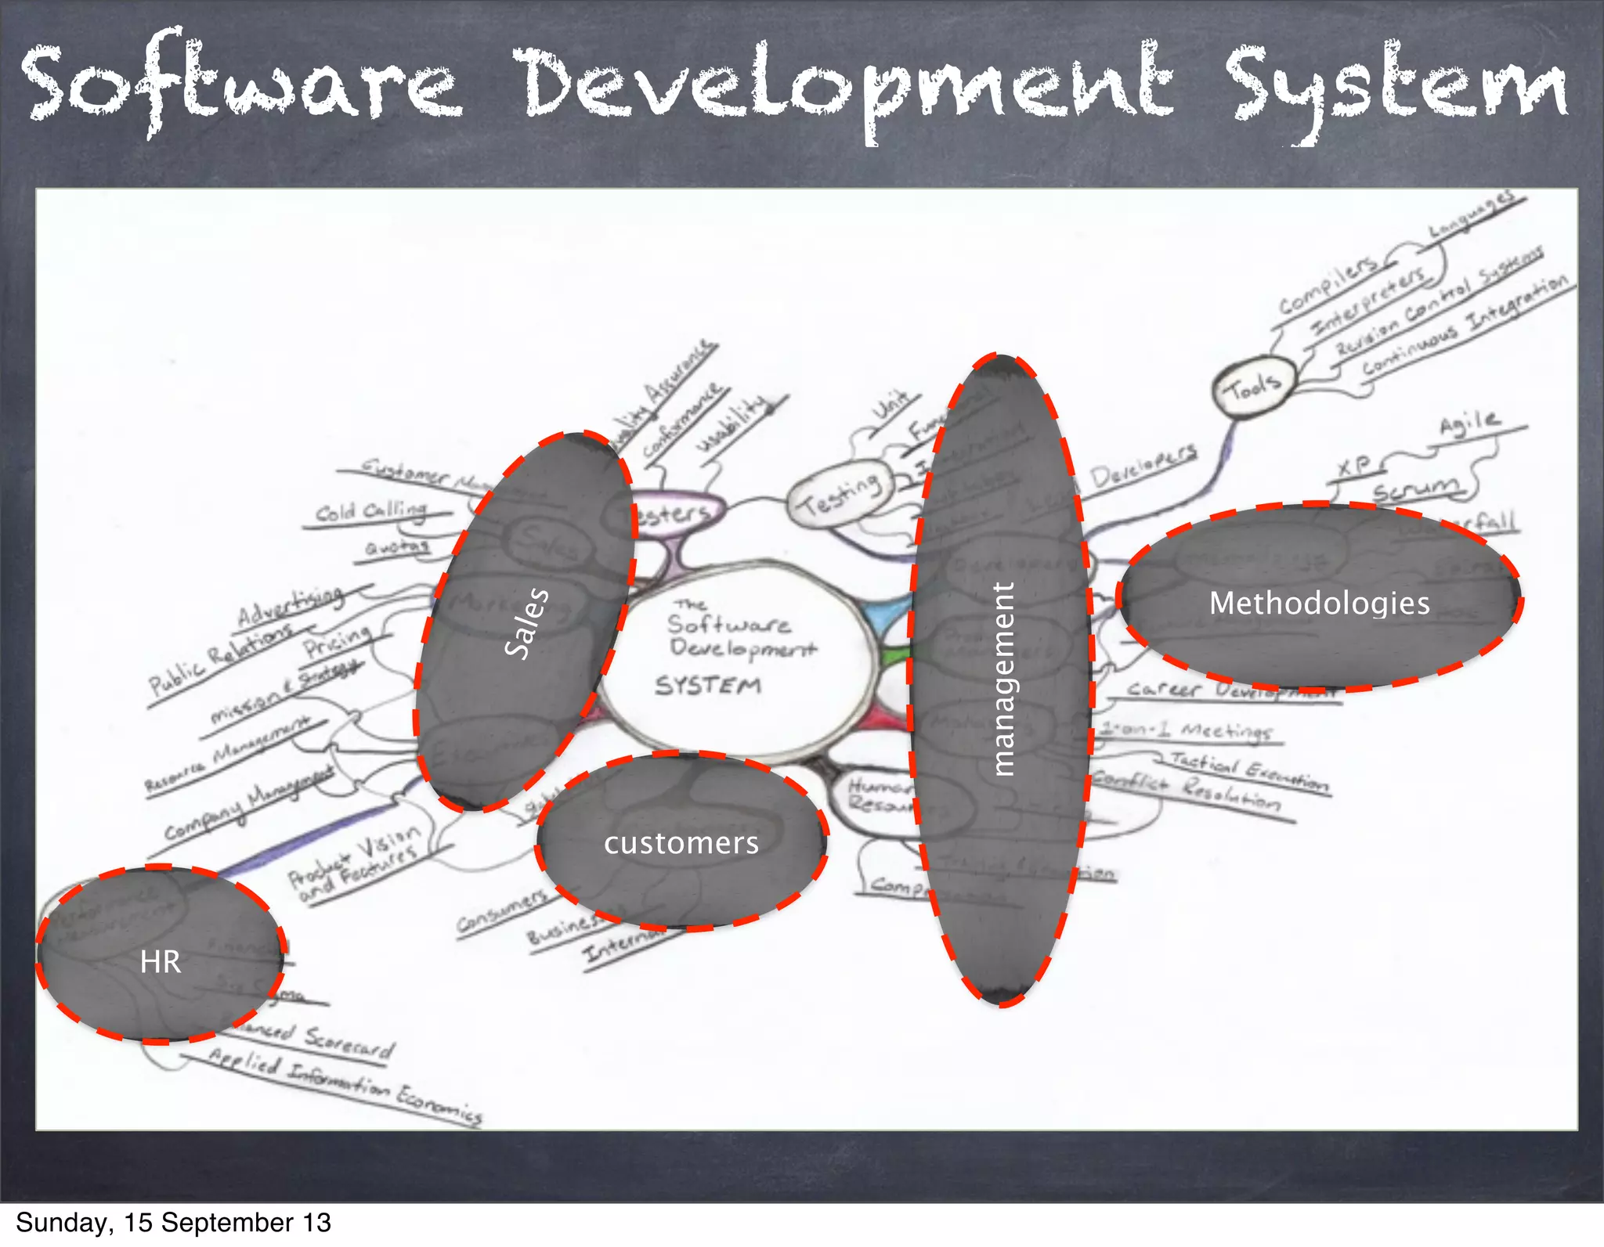Click the "Developers" branch label

point(1143,468)
